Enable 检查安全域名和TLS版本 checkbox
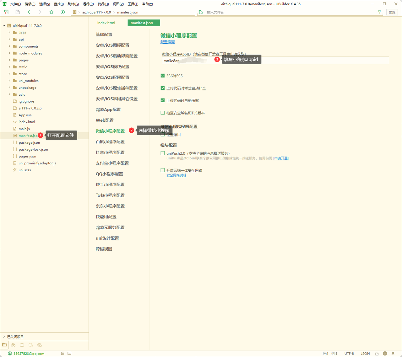 (163, 113)
